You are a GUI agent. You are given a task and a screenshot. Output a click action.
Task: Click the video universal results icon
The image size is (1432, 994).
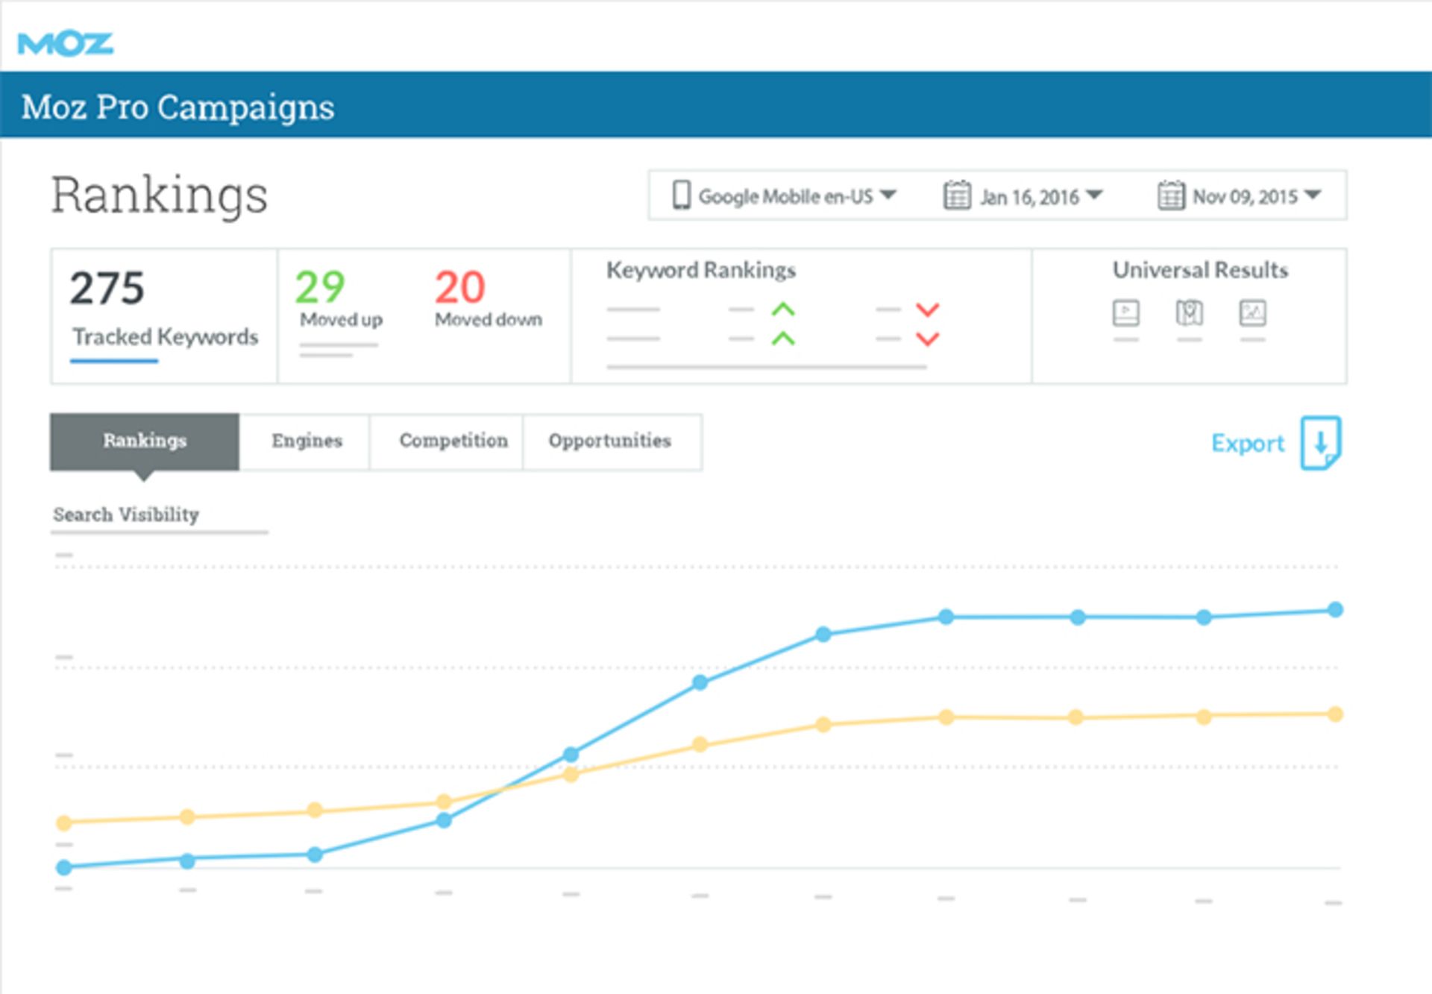(x=1125, y=312)
